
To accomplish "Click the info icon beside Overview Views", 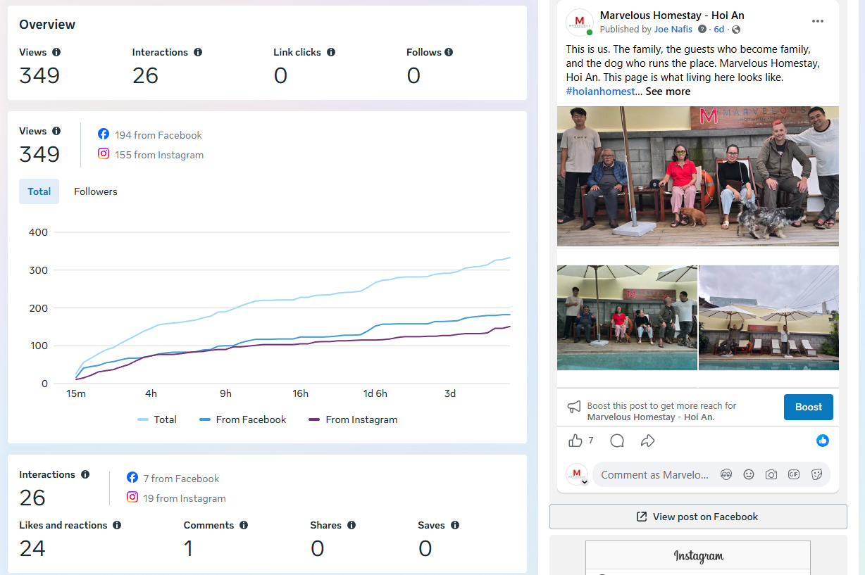I will (x=56, y=52).
